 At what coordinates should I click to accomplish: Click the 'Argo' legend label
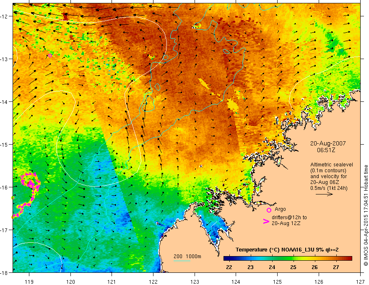pyautogui.click(x=280, y=209)
